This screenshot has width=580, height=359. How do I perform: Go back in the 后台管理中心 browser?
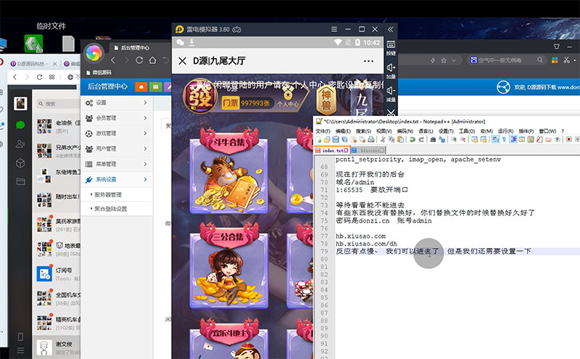(x=113, y=60)
